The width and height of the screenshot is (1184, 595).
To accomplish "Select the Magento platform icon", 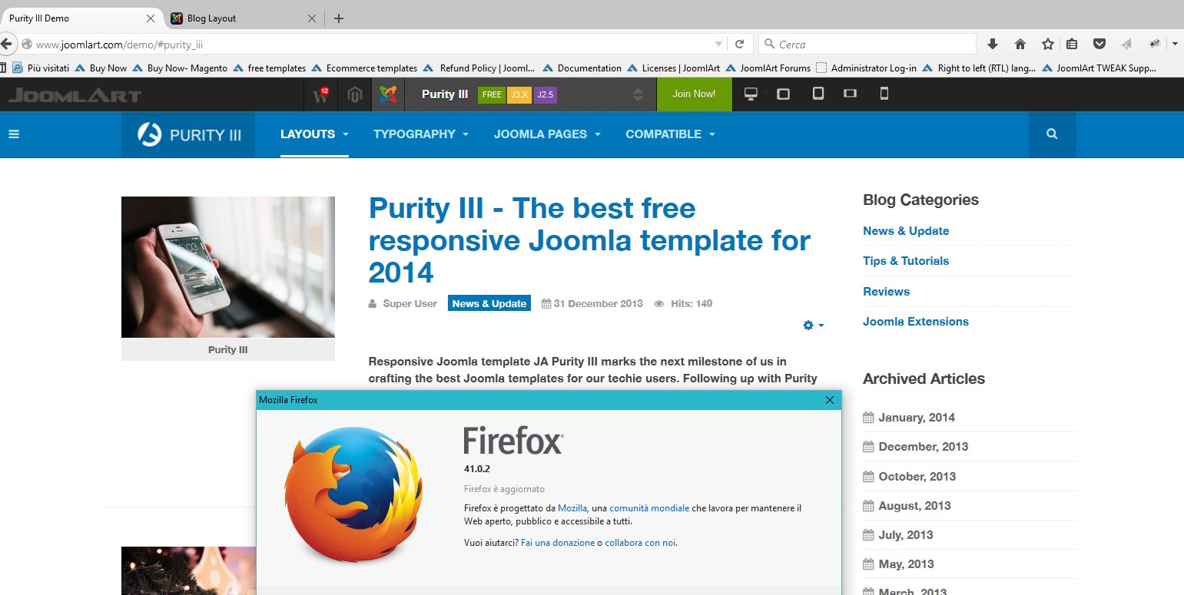I will (353, 94).
